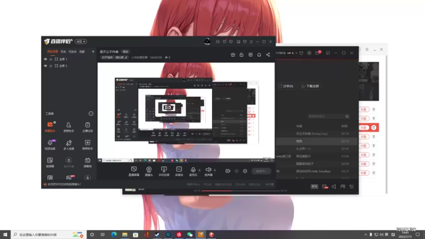Image resolution: width=425 pixels, height=239 pixels.
Task: Open WeChat from the taskbar
Action: click(190, 234)
